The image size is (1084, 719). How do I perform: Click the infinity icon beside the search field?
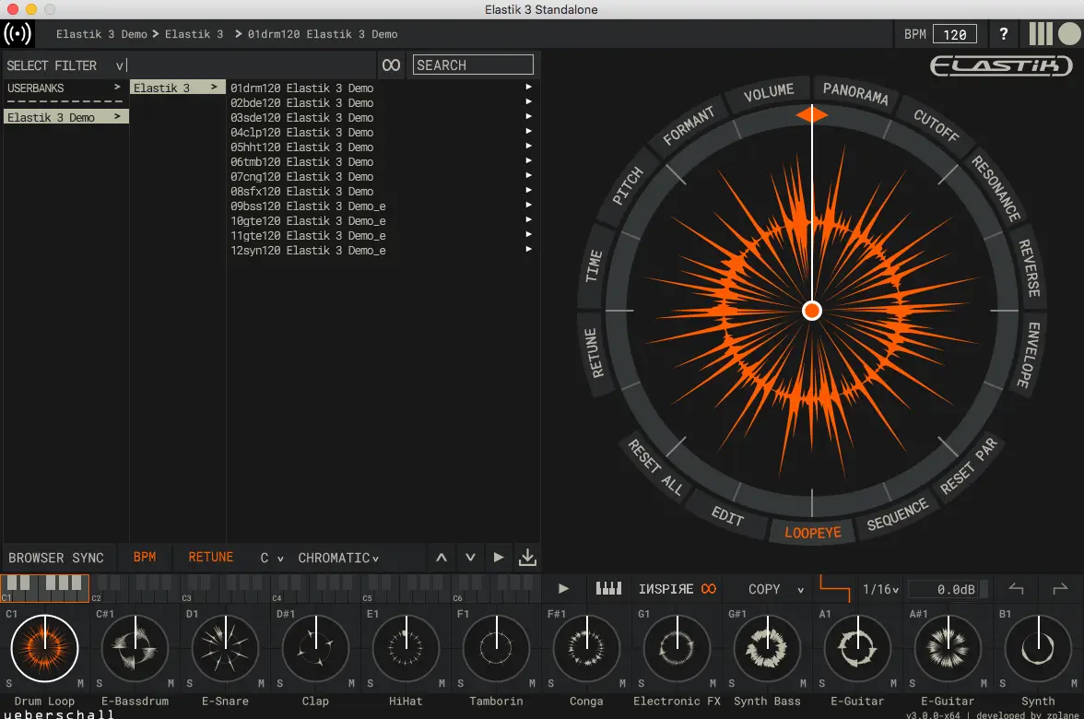click(391, 65)
